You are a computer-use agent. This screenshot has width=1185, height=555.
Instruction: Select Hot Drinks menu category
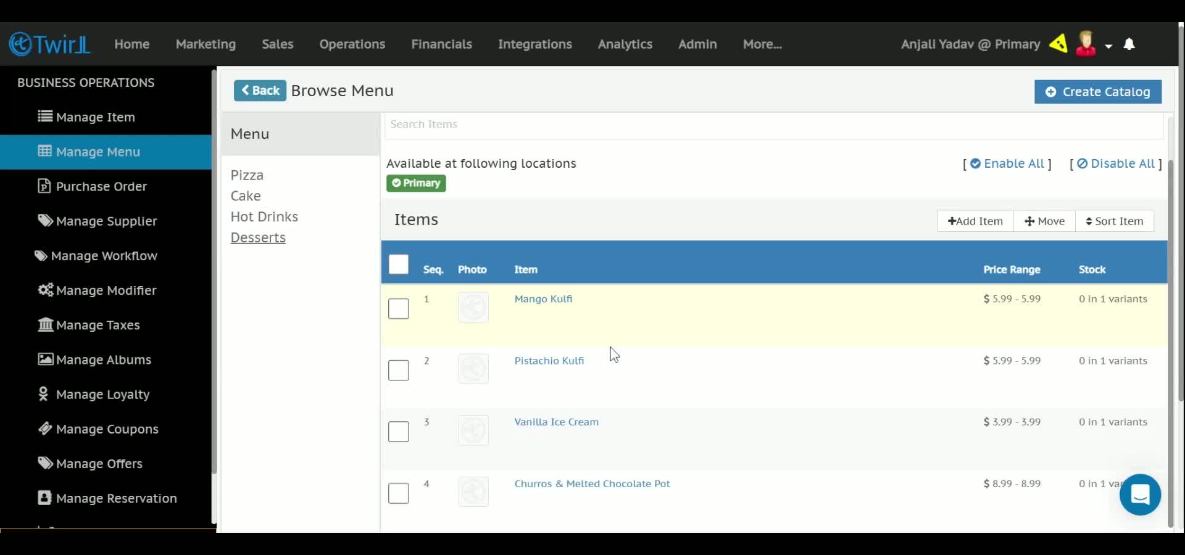click(264, 217)
